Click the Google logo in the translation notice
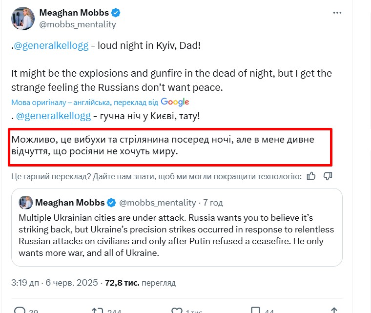 click(x=175, y=102)
